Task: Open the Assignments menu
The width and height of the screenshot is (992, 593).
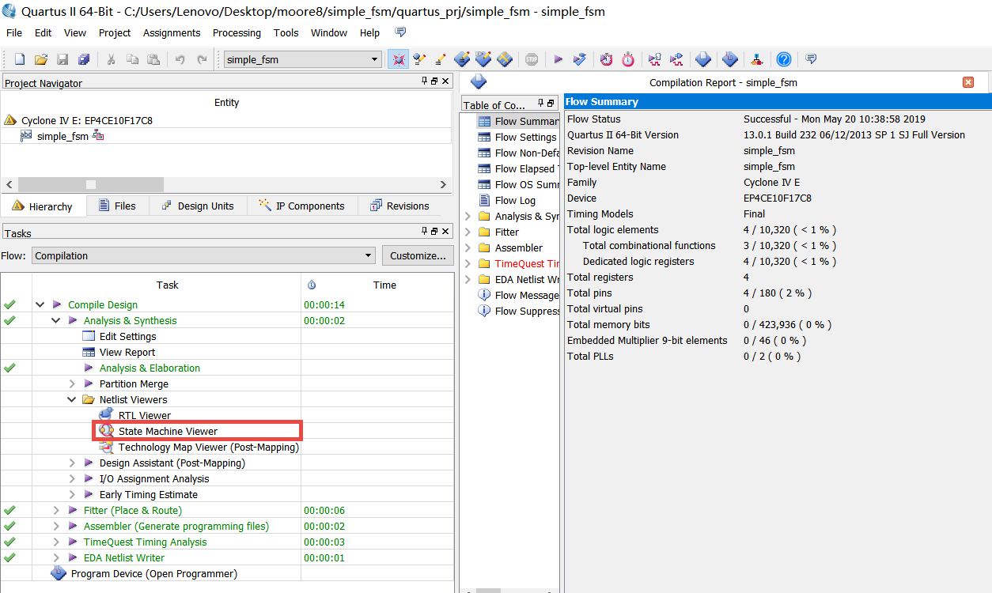Action: click(x=172, y=32)
